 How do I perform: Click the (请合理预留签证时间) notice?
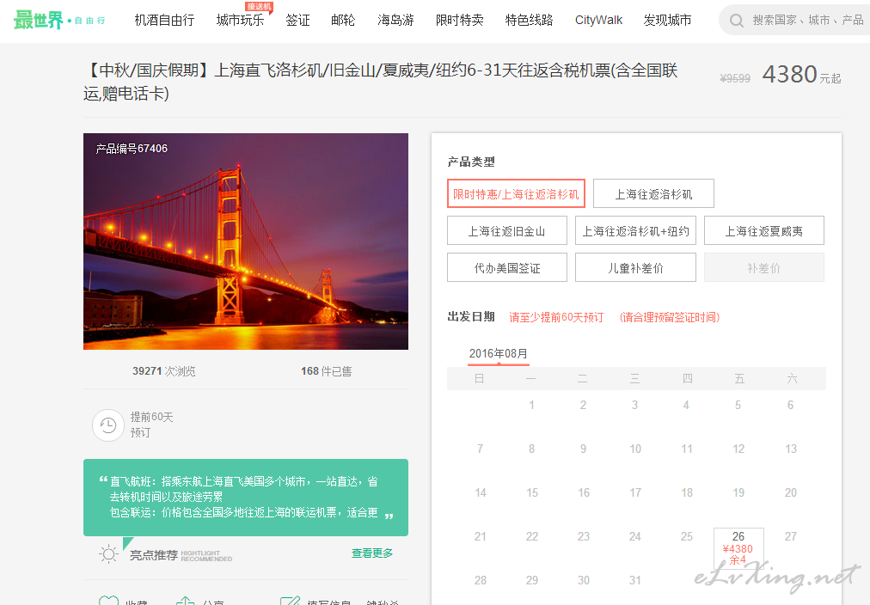670,317
